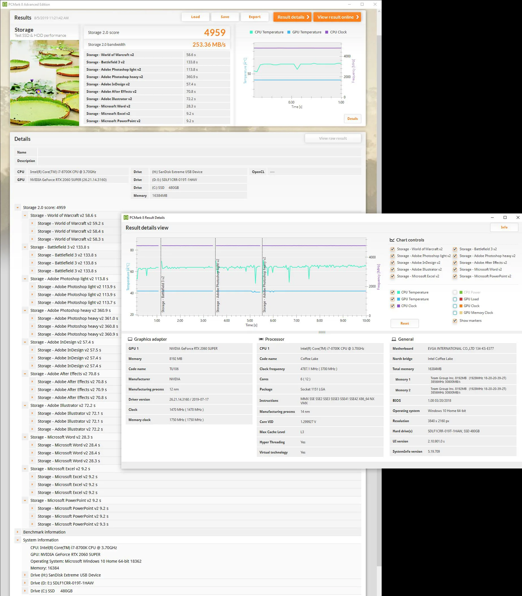Expand Storage - Microsoft PowerPoint v2 9.3 s
The width and height of the screenshot is (522, 596).
(32, 524)
